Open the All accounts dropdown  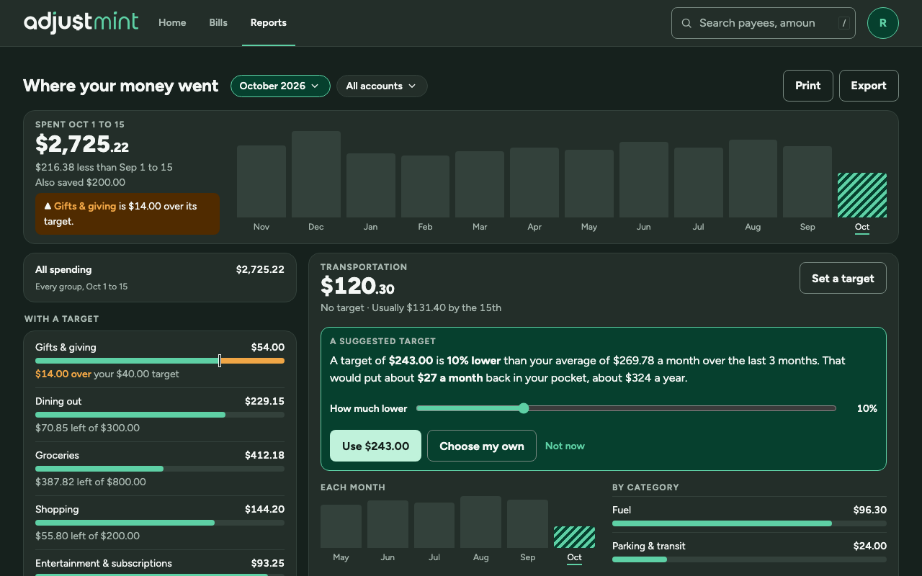pos(382,86)
